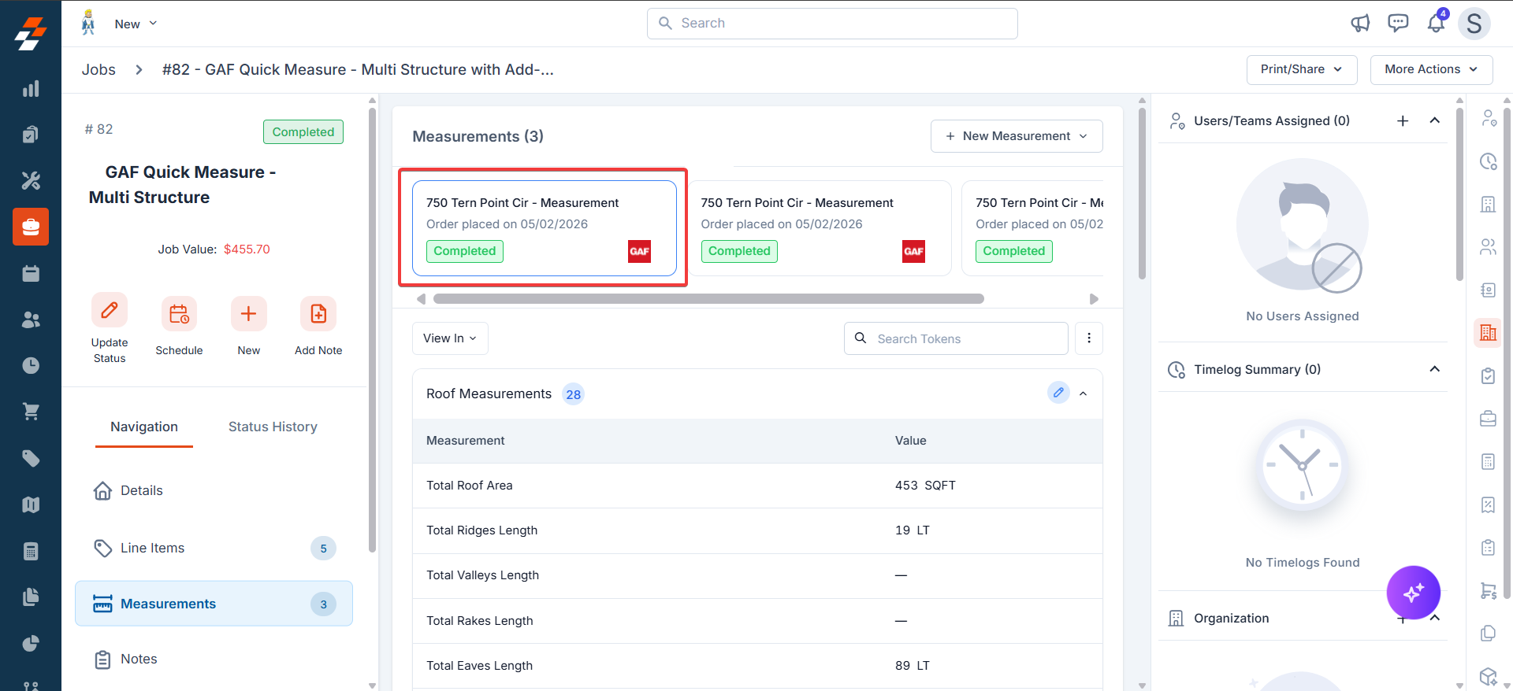Open the purple AI sparkle assistant button
This screenshot has width=1513, height=691.
1414,593
